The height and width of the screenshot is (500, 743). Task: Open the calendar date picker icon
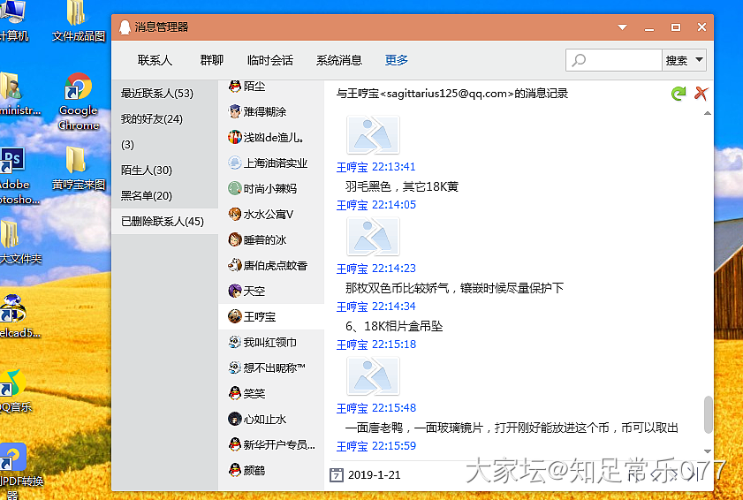click(336, 474)
